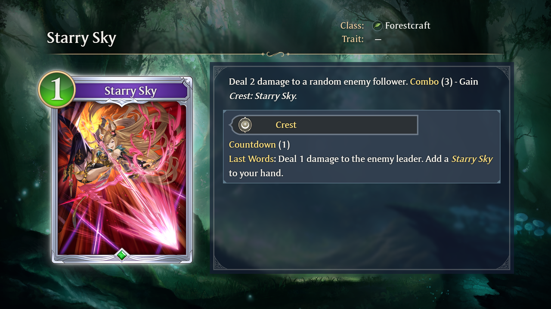Screen dimensions: 551x309
Task: Click the Class: field label
Action: coord(352,26)
